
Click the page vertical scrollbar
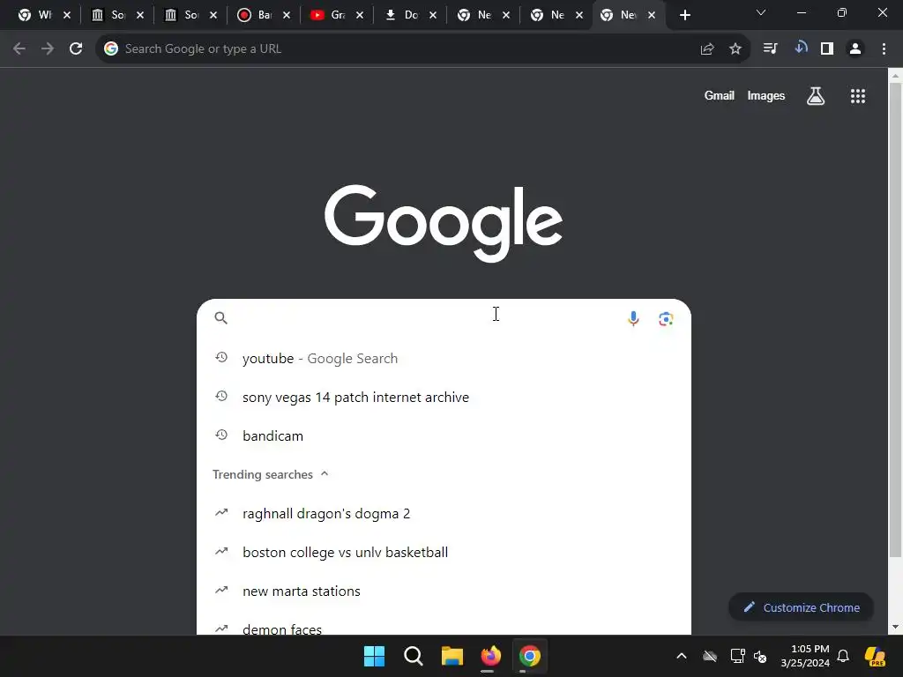[x=895, y=319]
